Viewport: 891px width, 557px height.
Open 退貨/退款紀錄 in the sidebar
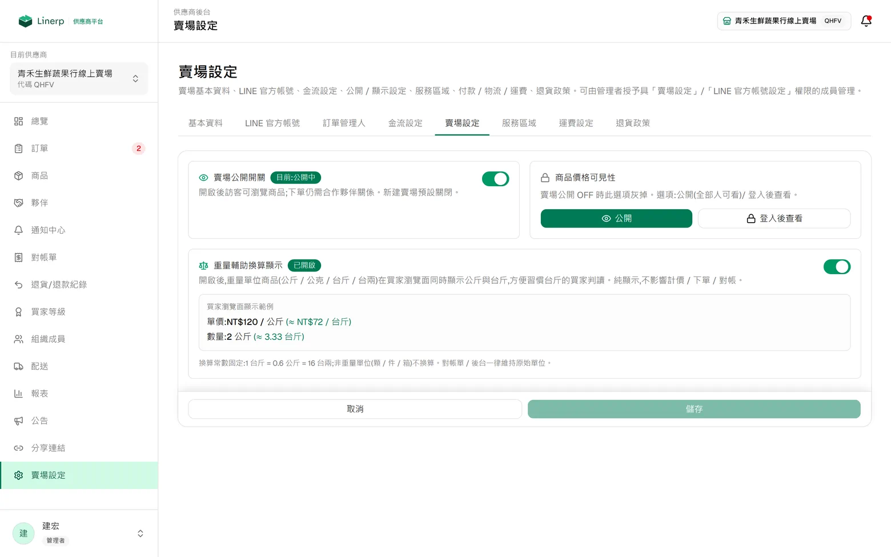[x=79, y=284]
